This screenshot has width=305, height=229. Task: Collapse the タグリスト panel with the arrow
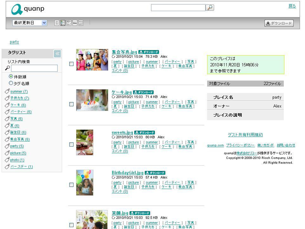(x=57, y=53)
